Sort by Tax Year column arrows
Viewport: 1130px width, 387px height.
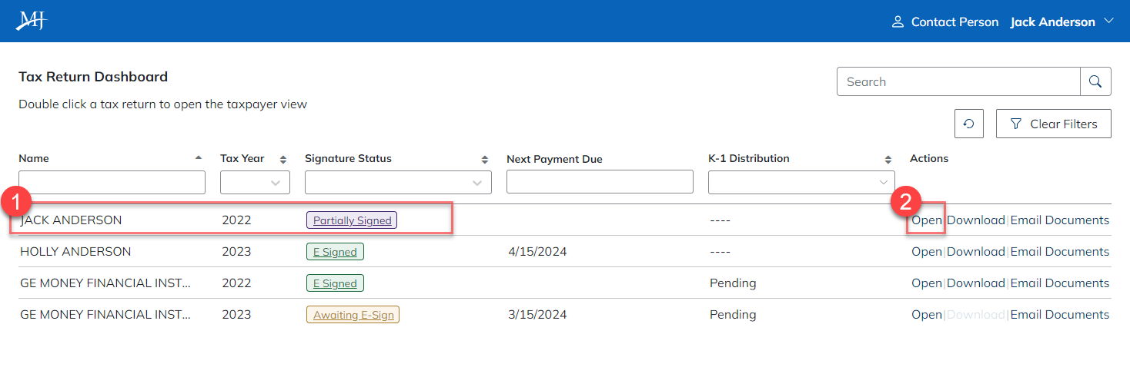[282, 160]
